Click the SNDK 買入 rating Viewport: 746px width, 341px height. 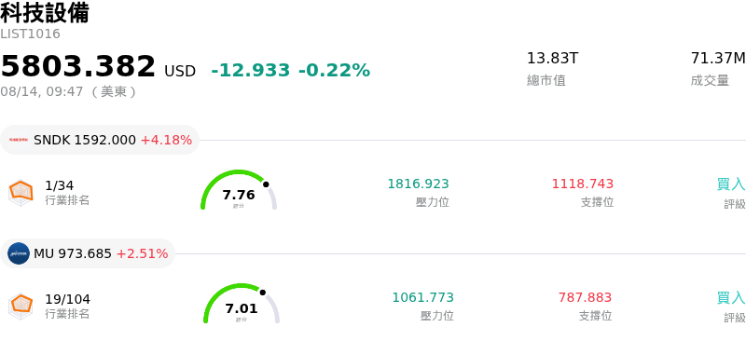point(731,184)
